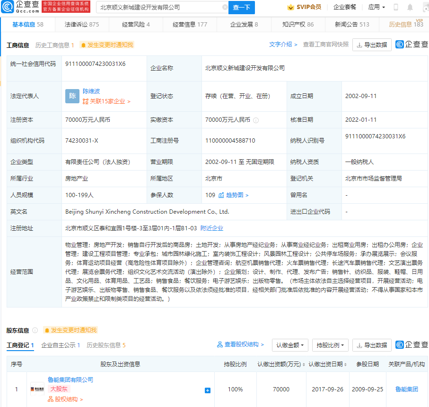Click the 趋势图 chart icon next to 109
This screenshot has height=407, width=429.
(221, 195)
